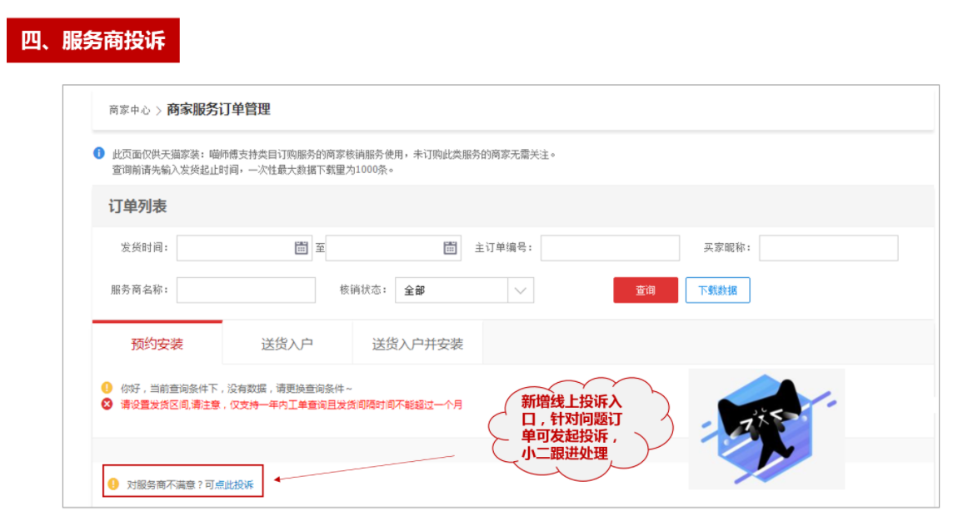This screenshot has width=963, height=521.
Task: Click the blue info icon beside the notice
Action: 99,153
